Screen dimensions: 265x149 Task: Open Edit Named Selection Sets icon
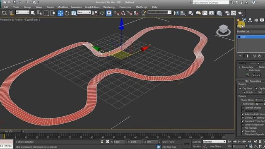pyautogui.click(x=144, y=13)
